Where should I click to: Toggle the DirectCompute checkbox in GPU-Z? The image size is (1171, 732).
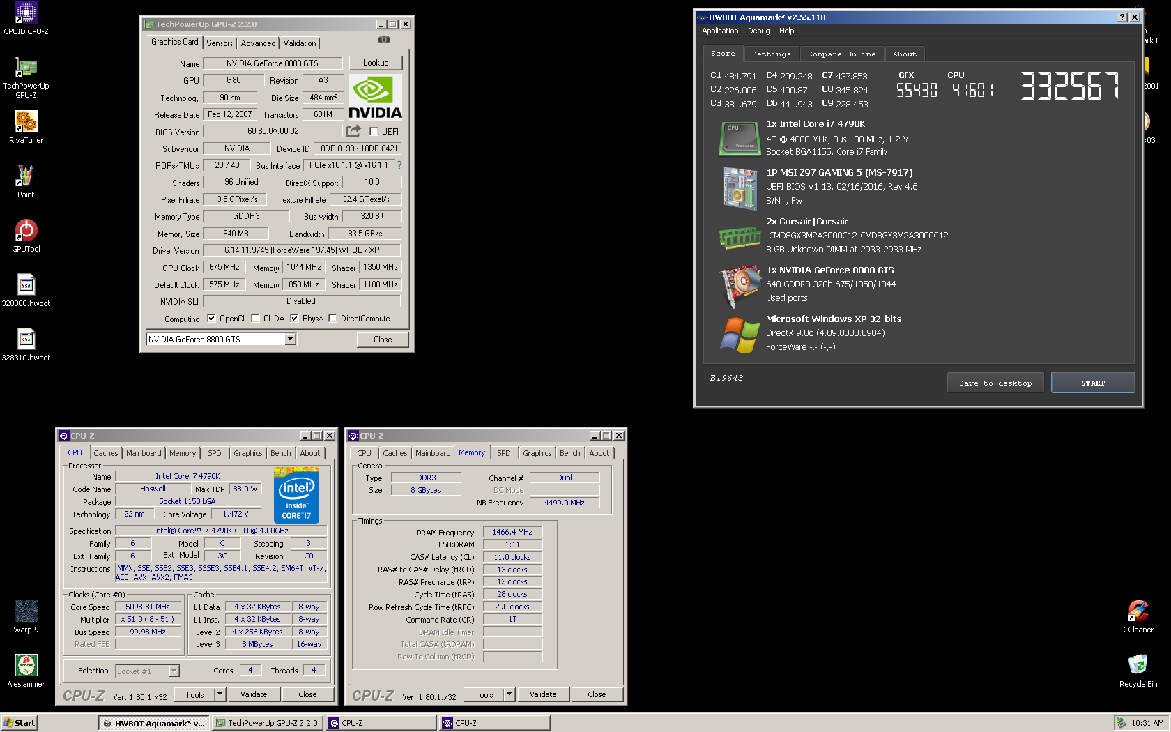(x=332, y=319)
